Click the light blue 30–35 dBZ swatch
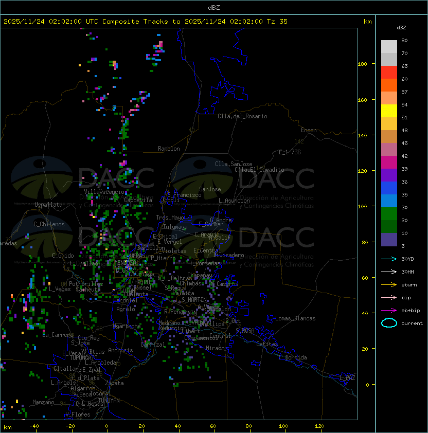The image size is (428, 433). (x=389, y=201)
